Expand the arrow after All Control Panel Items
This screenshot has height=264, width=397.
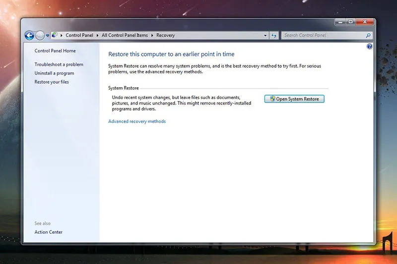[153, 36]
